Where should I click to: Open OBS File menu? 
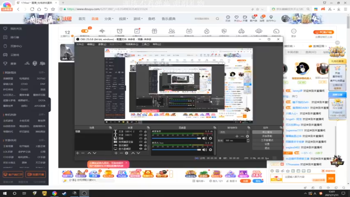click(80, 44)
